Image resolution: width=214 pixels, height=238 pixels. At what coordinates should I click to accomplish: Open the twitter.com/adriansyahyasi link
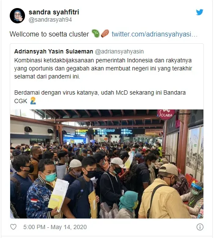click(x=155, y=34)
